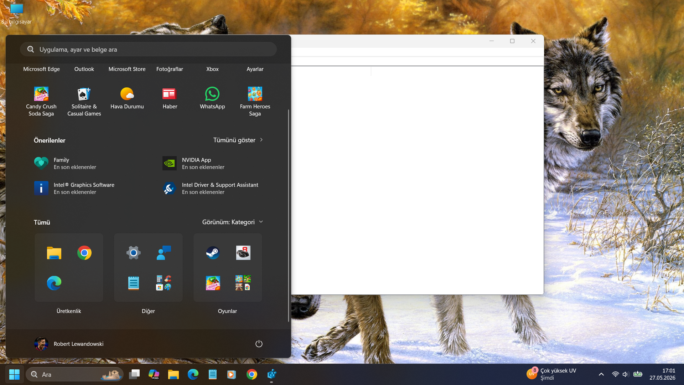Click the taskbar Ara search box
The width and height of the screenshot is (684, 385).
75,374
